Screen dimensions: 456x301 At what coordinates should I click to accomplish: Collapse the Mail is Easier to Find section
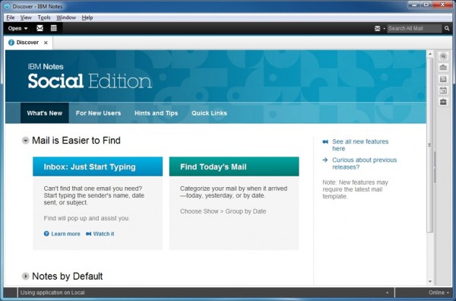click(26, 141)
